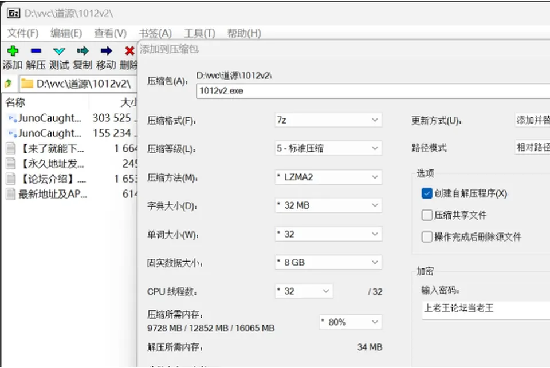Open the 编辑(E) menu
Image resolution: width=550 pixels, height=368 pixels.
pyautogui.click(x=66, y=33)
